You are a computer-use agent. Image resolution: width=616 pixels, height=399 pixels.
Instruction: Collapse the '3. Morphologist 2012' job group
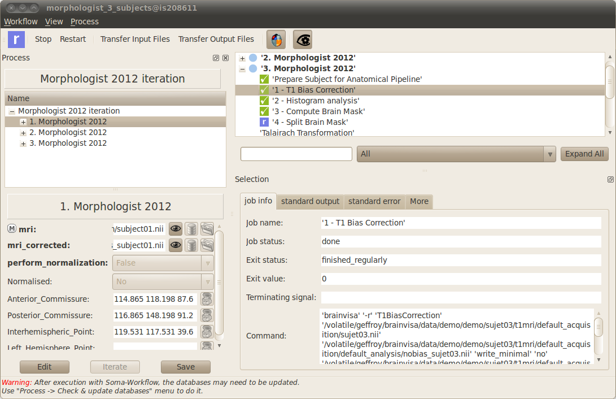(242, 69)
